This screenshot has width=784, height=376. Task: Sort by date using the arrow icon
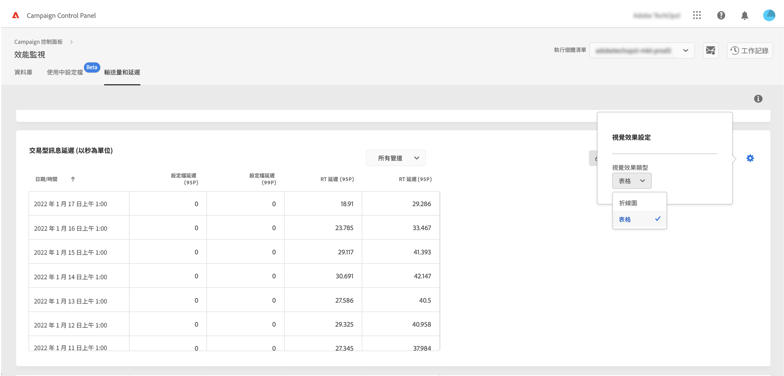(73, 179)
